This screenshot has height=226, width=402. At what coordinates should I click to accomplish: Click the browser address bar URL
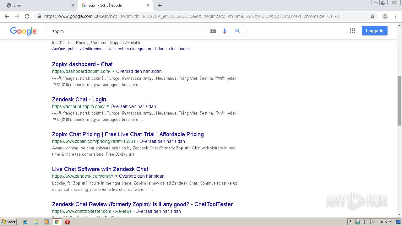click(192, 16)
